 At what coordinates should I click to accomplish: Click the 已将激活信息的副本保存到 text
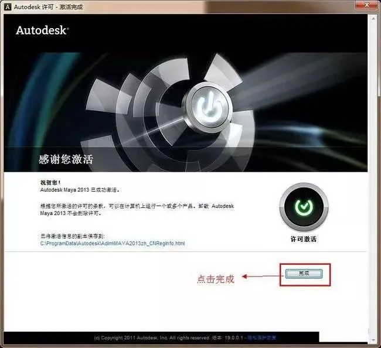(73, 236)
